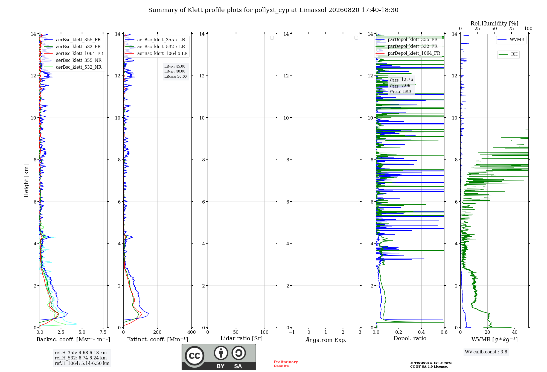Click the green line sample beside RH legend

pos(503,55)
